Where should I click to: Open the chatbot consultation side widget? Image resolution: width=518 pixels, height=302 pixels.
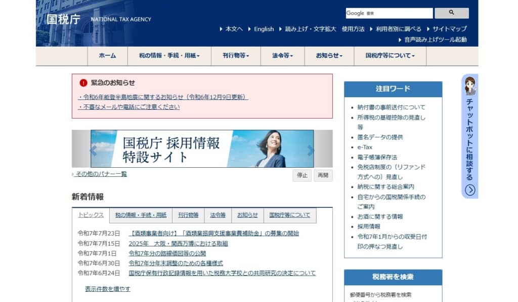(470, 136)
